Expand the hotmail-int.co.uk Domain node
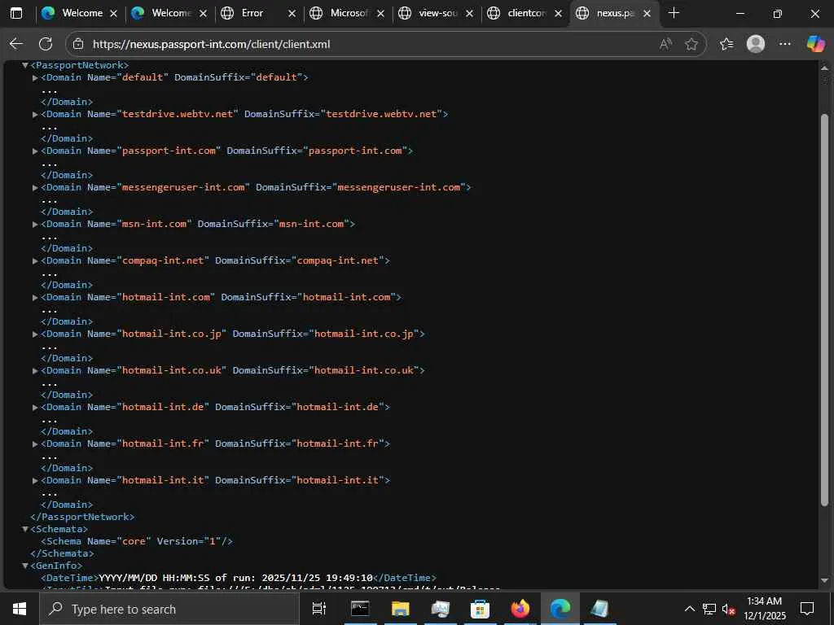834x625 pixels. [x=35, y=370]
